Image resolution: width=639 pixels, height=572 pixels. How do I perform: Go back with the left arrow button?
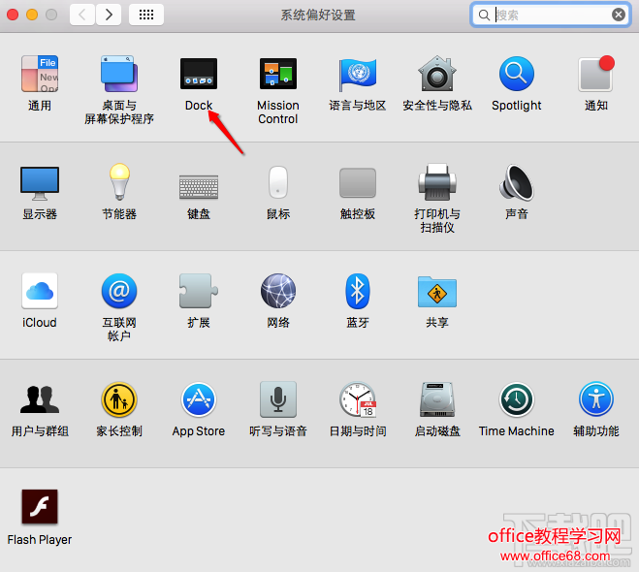click(82, 16)
